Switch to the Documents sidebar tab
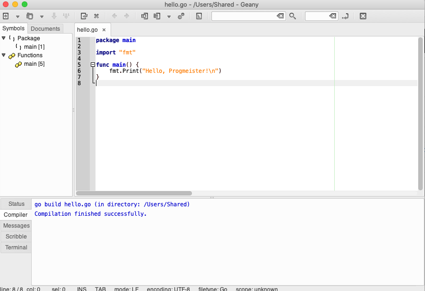Image resolution: width=425 pixels, height=291 pixels. 45,28
